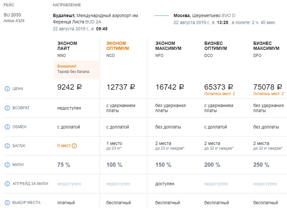Image resolution: width=287 pixels, height=208 pixels.
Task: Select the ЭКОНОМ ОПТИМУМ fare header
Action: pos(118,46)
